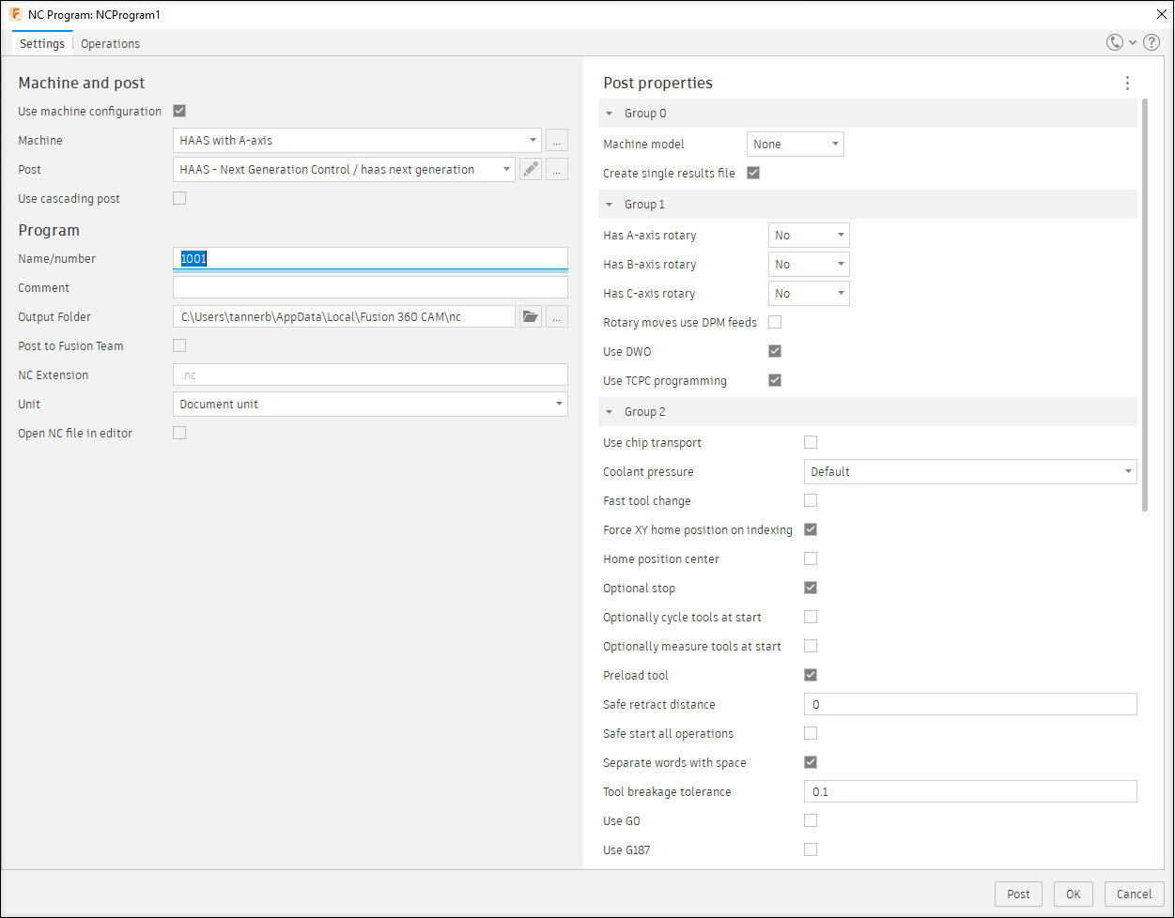Click the OK button

tap(1074, 894)
